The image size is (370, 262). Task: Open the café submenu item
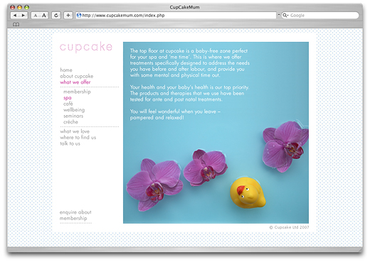tap(68, 104)
